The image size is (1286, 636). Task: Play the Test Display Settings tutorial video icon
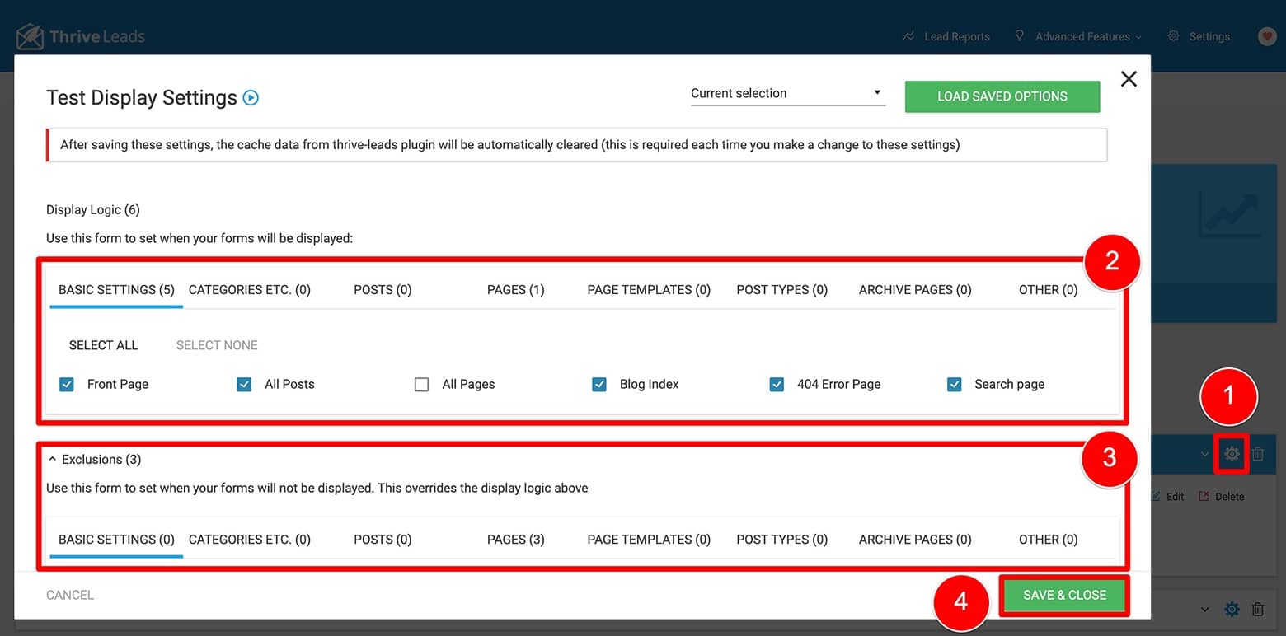252,97
